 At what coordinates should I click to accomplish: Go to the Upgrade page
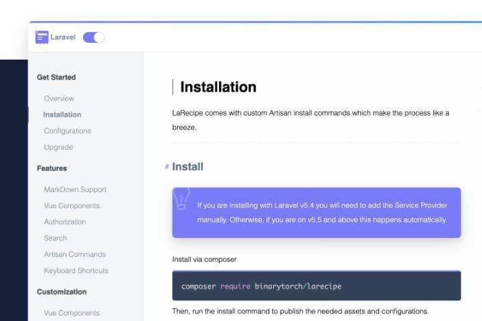pyautogui.click(x=58, y=147)
